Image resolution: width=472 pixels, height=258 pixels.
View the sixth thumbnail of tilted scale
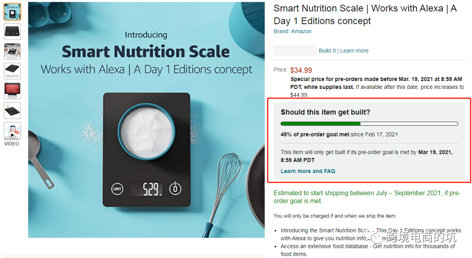[12, 111]
